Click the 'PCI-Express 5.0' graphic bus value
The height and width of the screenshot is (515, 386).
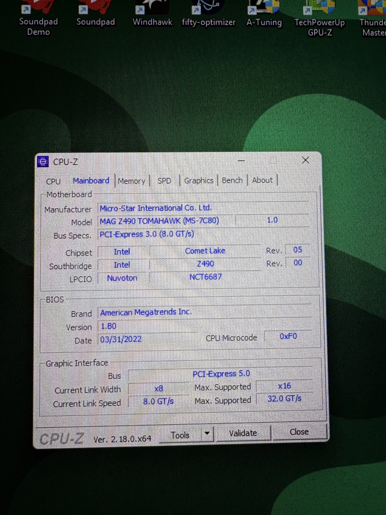[x=221, y=374]
